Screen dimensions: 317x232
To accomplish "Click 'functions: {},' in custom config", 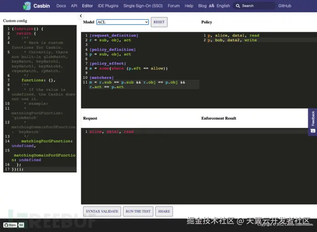I will [x=38, y=80].
